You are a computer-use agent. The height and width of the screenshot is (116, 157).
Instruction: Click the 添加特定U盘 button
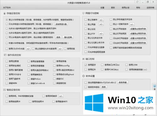[x=61, y=24]
